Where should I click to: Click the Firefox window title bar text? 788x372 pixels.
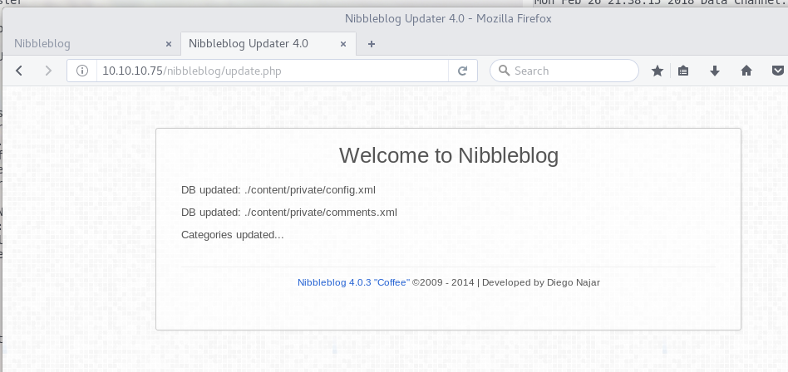pos(448,18)
